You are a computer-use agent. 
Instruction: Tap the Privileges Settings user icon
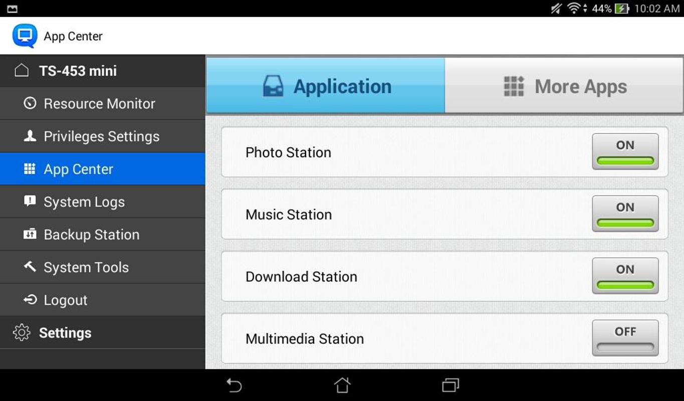(30, 136)
